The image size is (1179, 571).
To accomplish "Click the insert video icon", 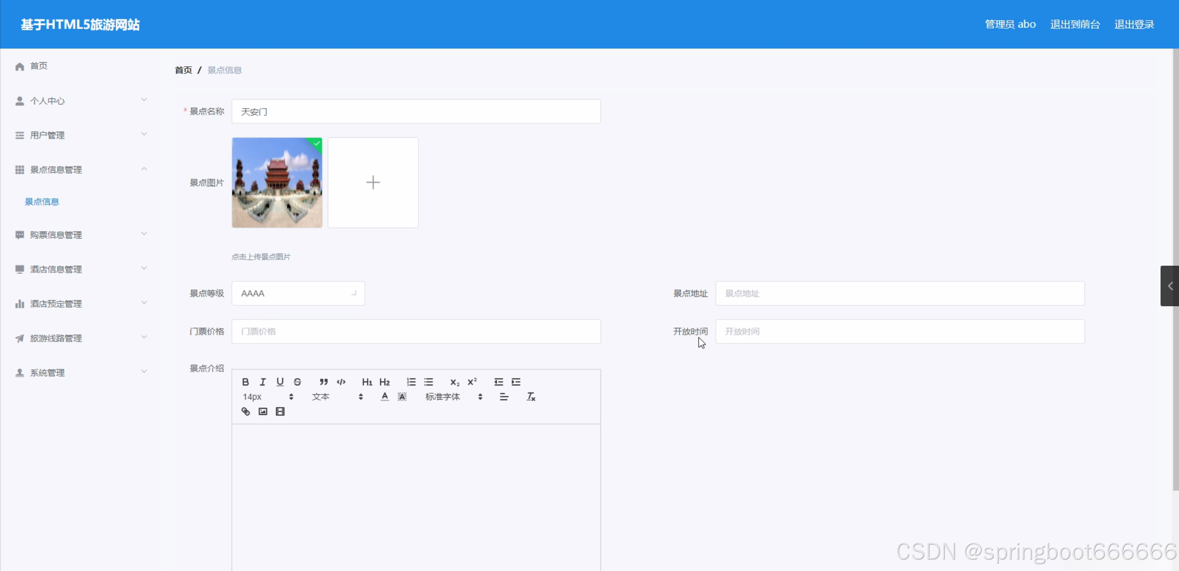I will [x=280, y=411].
